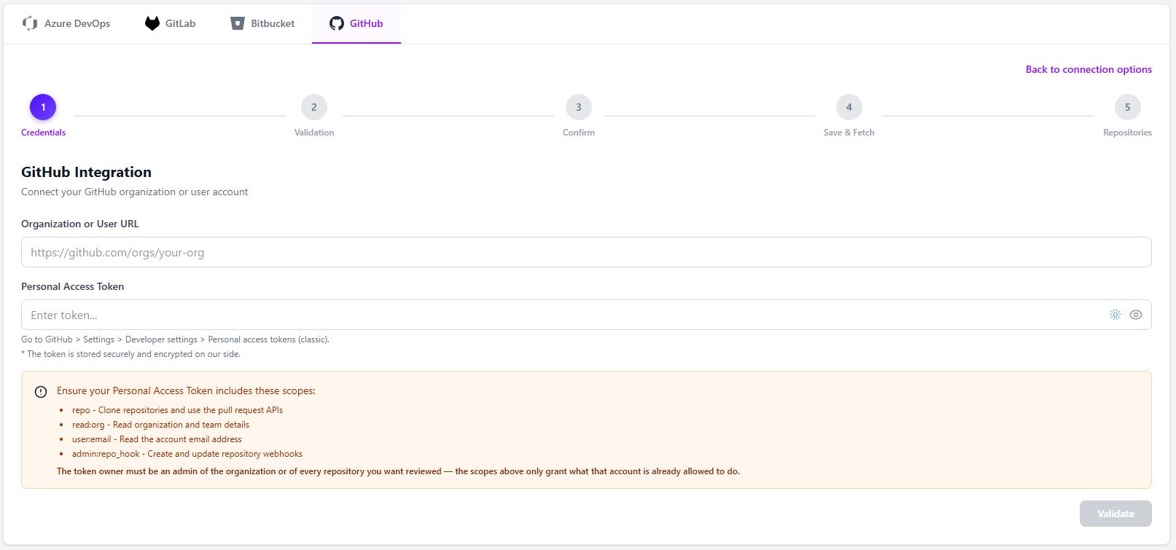Click the Validate button
Image resolution: width=1176 pixels, height=550 pixels.
1115,514
